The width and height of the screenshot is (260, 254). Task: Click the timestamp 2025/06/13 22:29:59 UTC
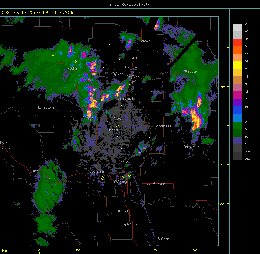30,13
